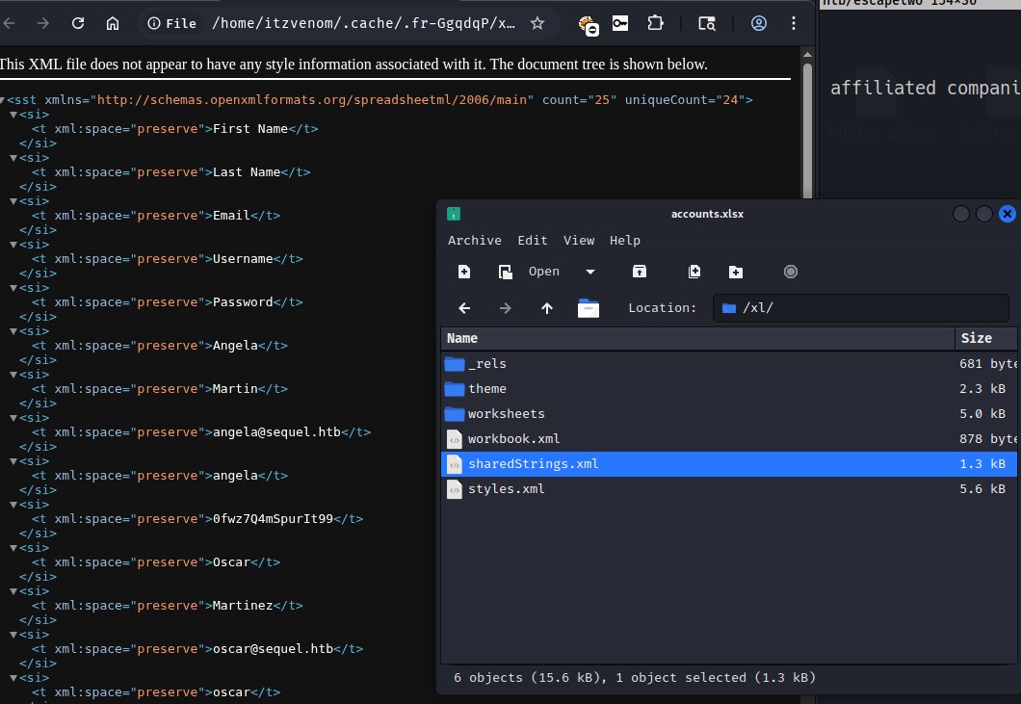1021x704 pixels.
Task: Click the Add folder to archive icon
Action: (x=736, y=272)
